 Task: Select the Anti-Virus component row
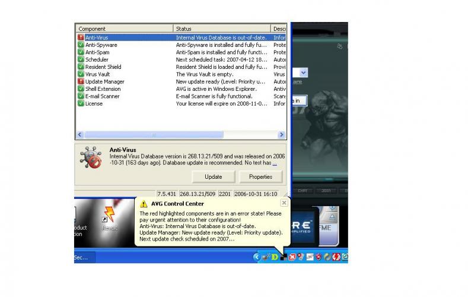(x=181, y=37)
